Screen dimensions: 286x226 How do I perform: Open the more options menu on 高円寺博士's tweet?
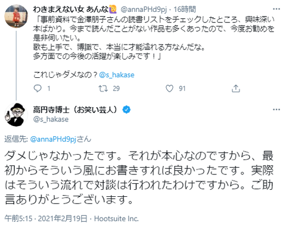pyautogui.click(x=276, y=109)
